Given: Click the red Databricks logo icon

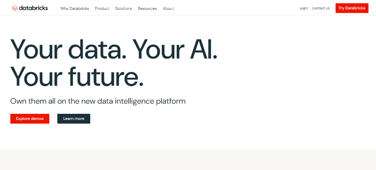Looking at the screenshot, I should (15, 8).
